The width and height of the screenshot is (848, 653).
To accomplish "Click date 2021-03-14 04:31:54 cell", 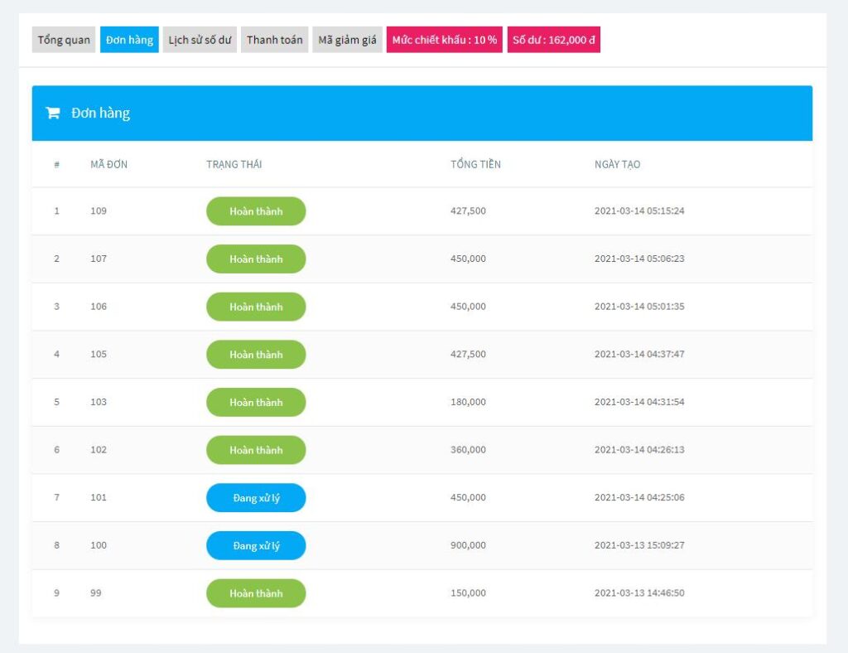I will (x=639, y=403).
